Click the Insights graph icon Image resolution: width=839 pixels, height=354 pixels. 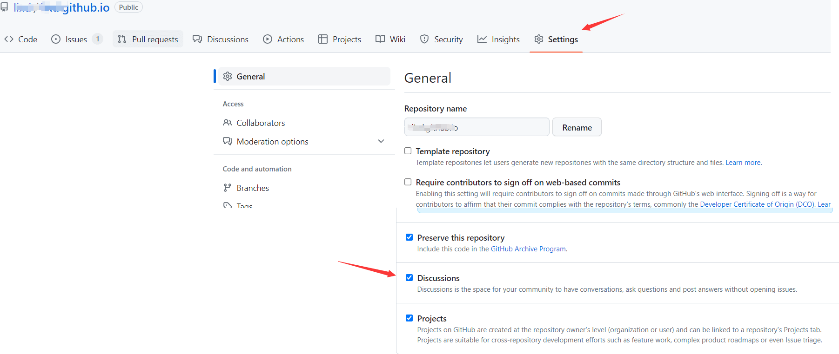point(482,39)
